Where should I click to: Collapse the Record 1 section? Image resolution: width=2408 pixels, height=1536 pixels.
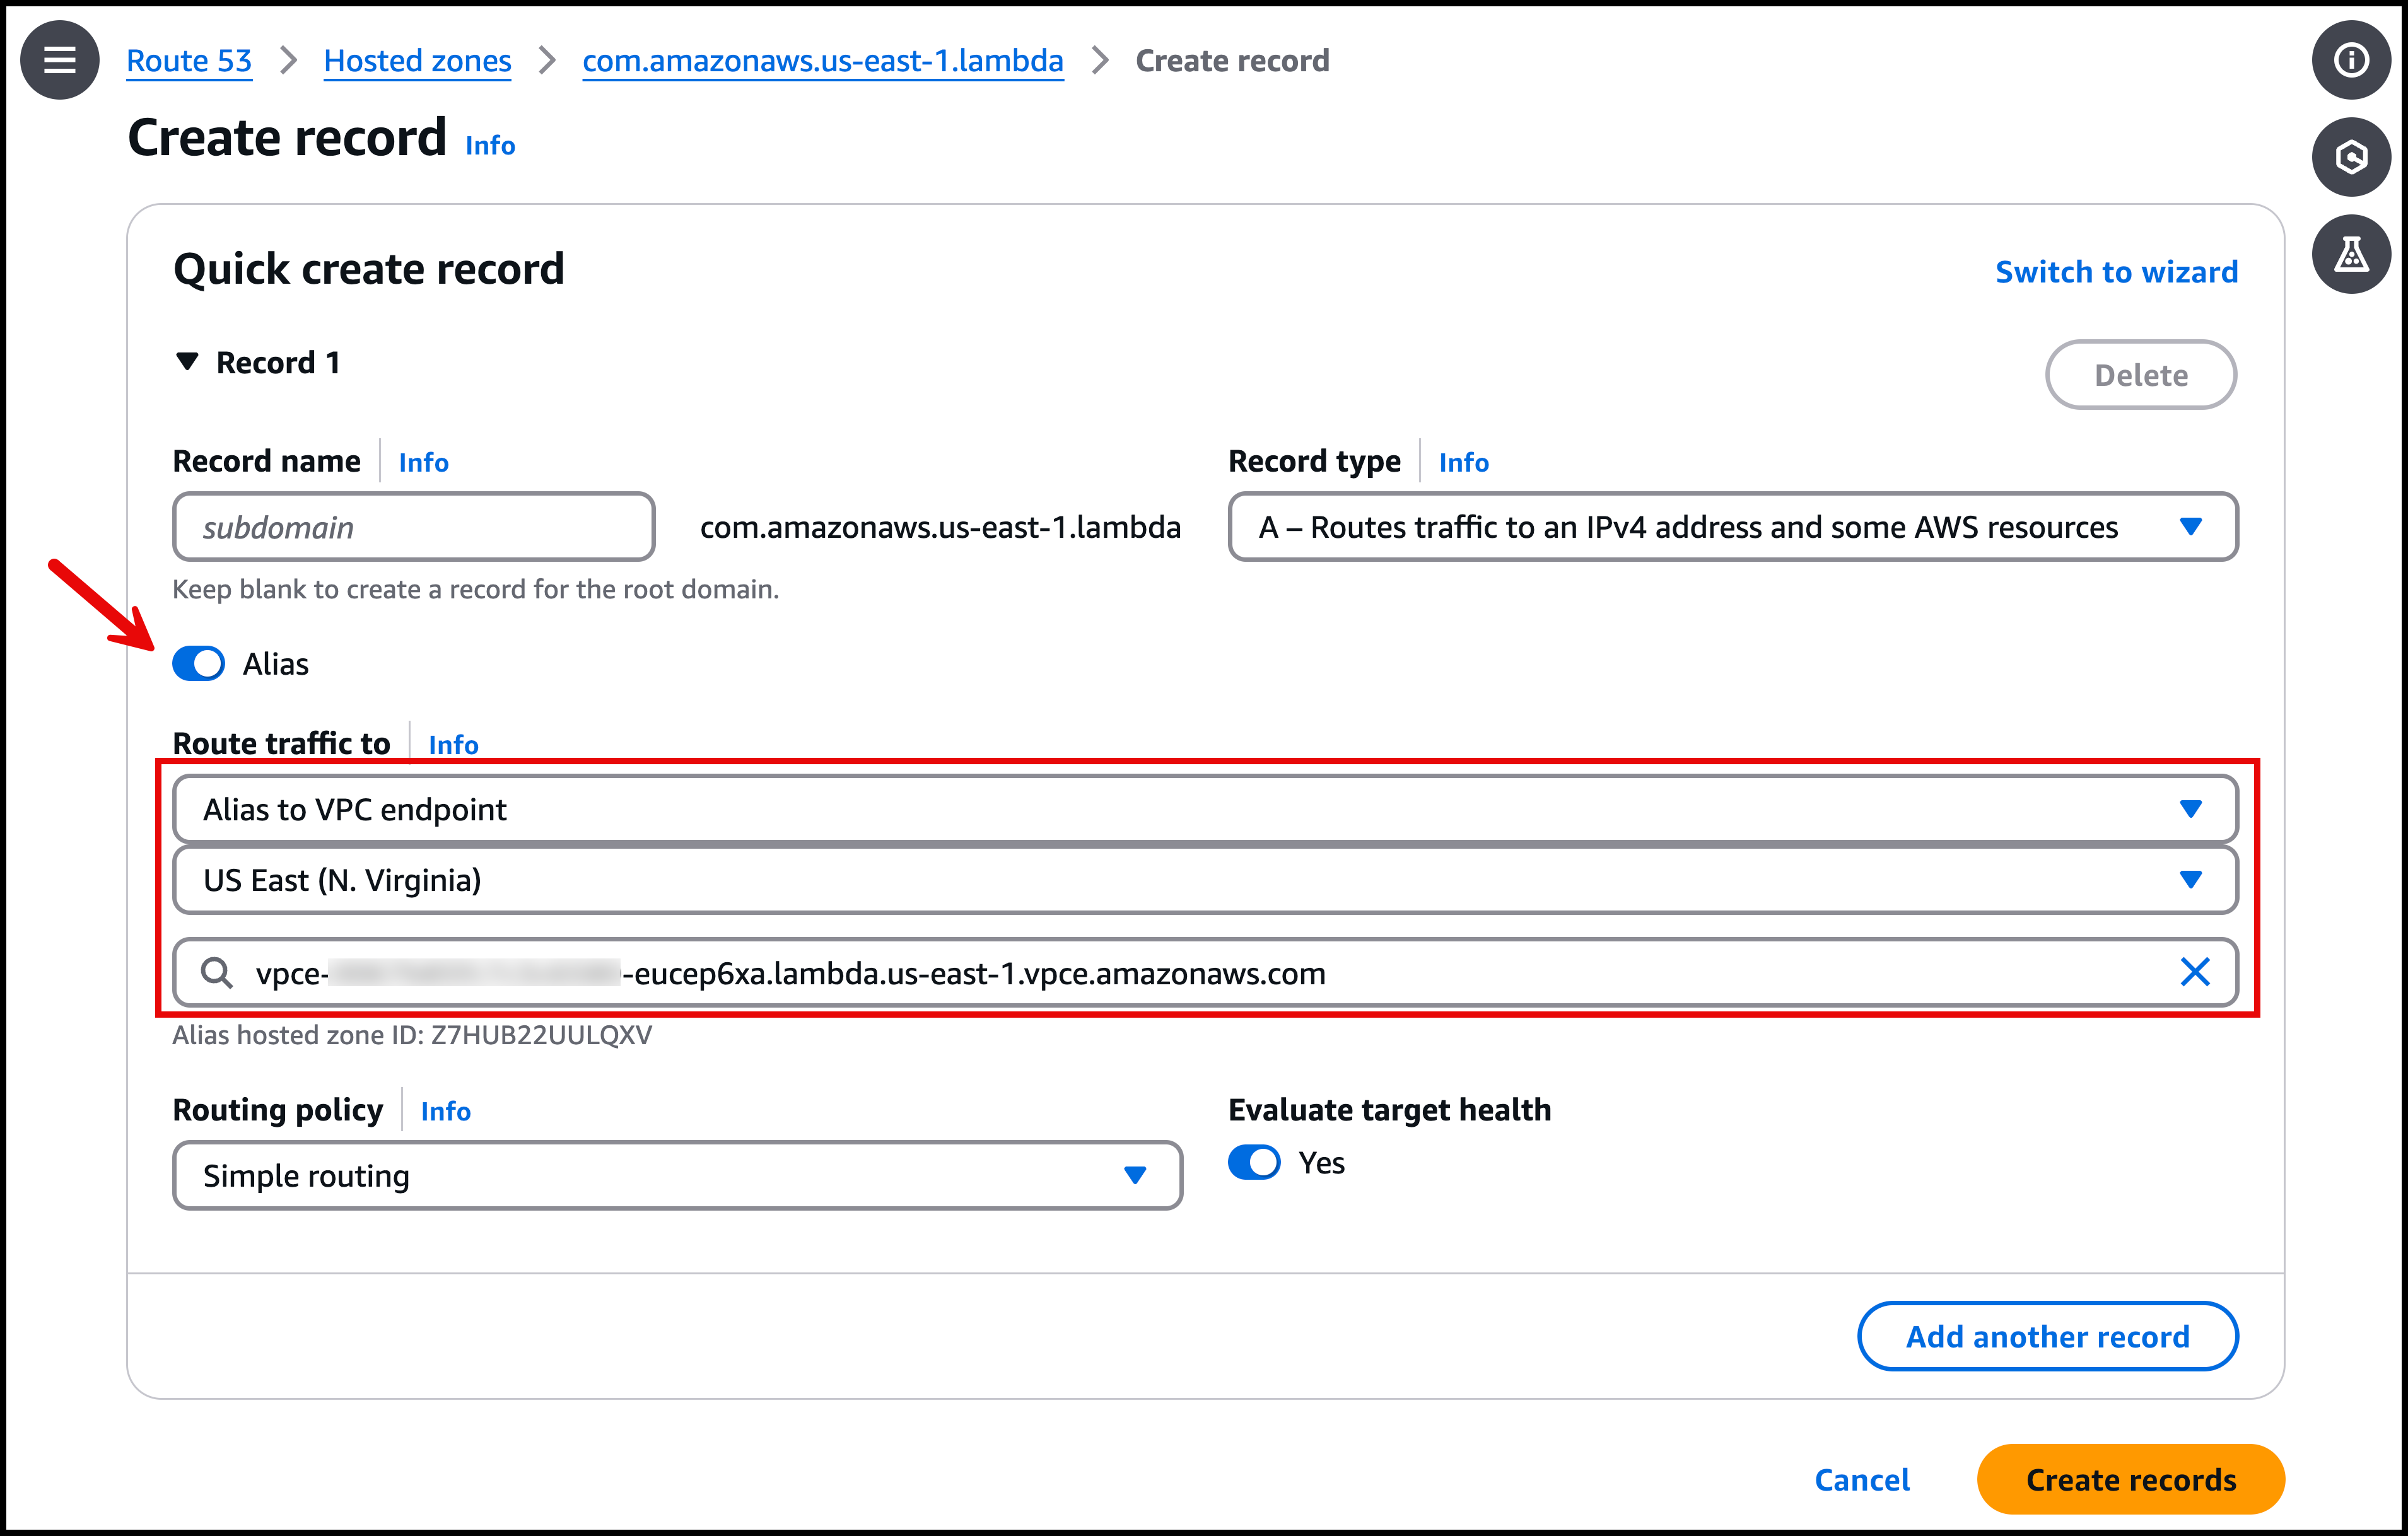(x=187, y=362)
